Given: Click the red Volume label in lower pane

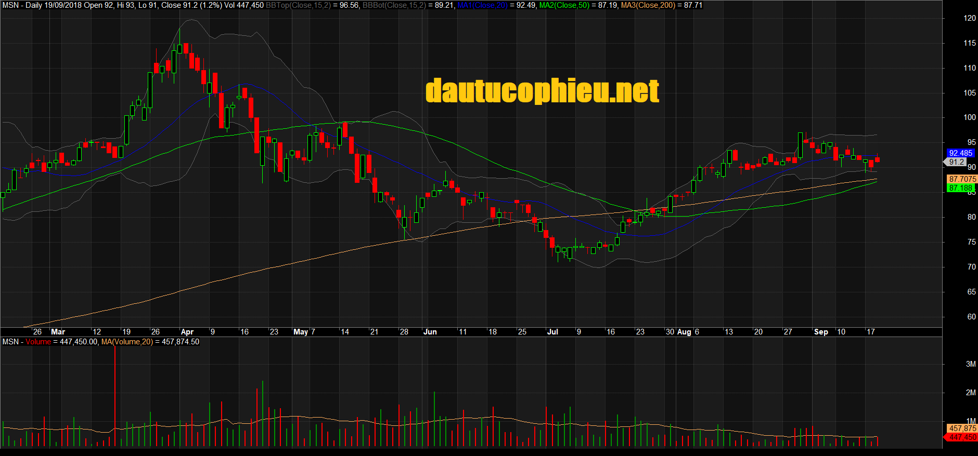Looking at the screenshot, I should (38, 342).
